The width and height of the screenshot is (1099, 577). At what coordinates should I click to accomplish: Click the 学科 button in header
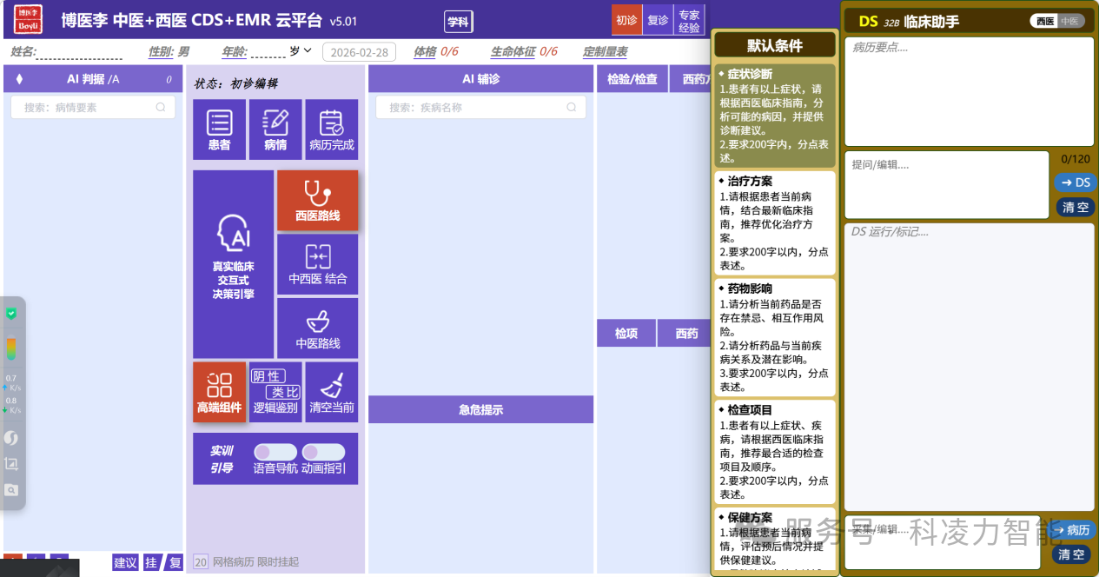458,22
